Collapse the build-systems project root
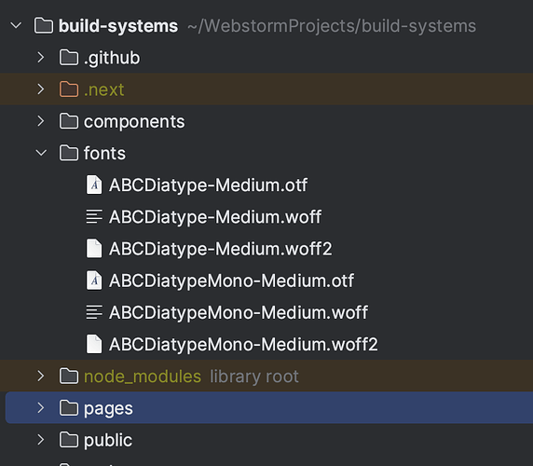The height and width of the screenshot is (466, 533). [x=16, y=25]
